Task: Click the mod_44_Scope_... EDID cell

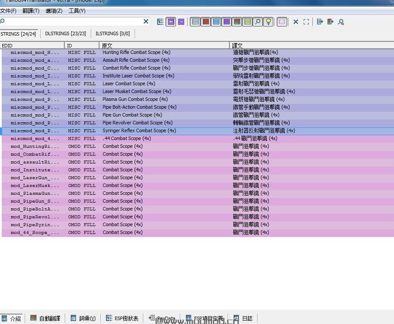Action: [x=35, y=232]
